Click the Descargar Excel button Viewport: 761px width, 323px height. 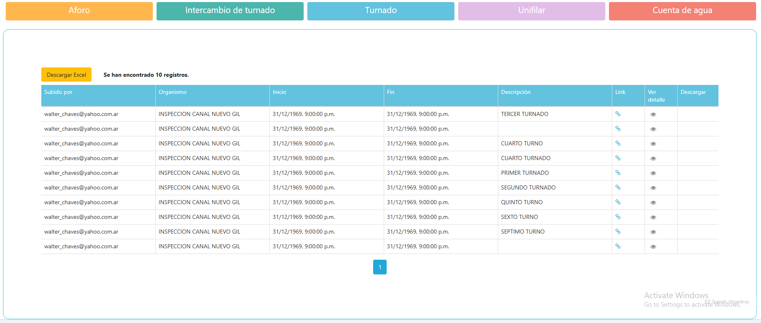pos(66,75)
